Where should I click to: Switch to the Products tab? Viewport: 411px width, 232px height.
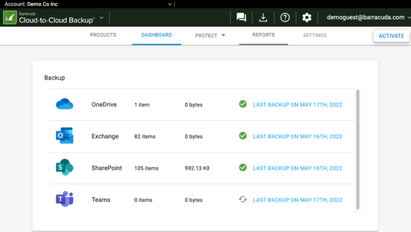103,35
